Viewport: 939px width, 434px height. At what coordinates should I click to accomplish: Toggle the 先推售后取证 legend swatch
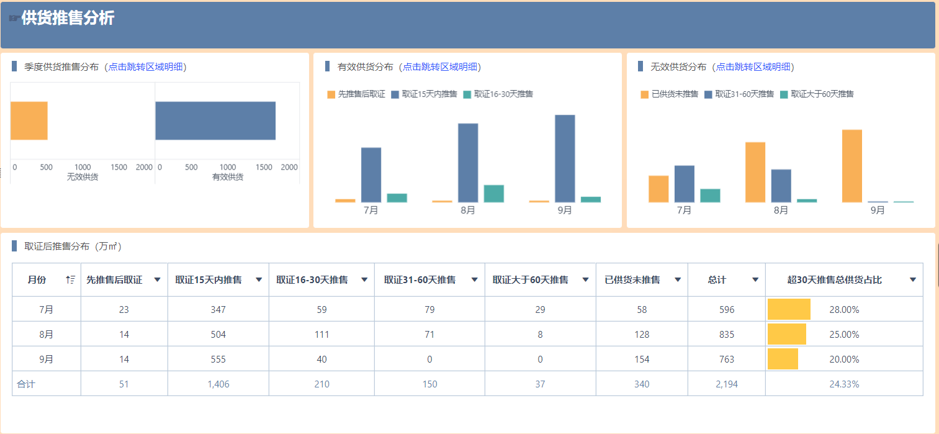point(331,94)
